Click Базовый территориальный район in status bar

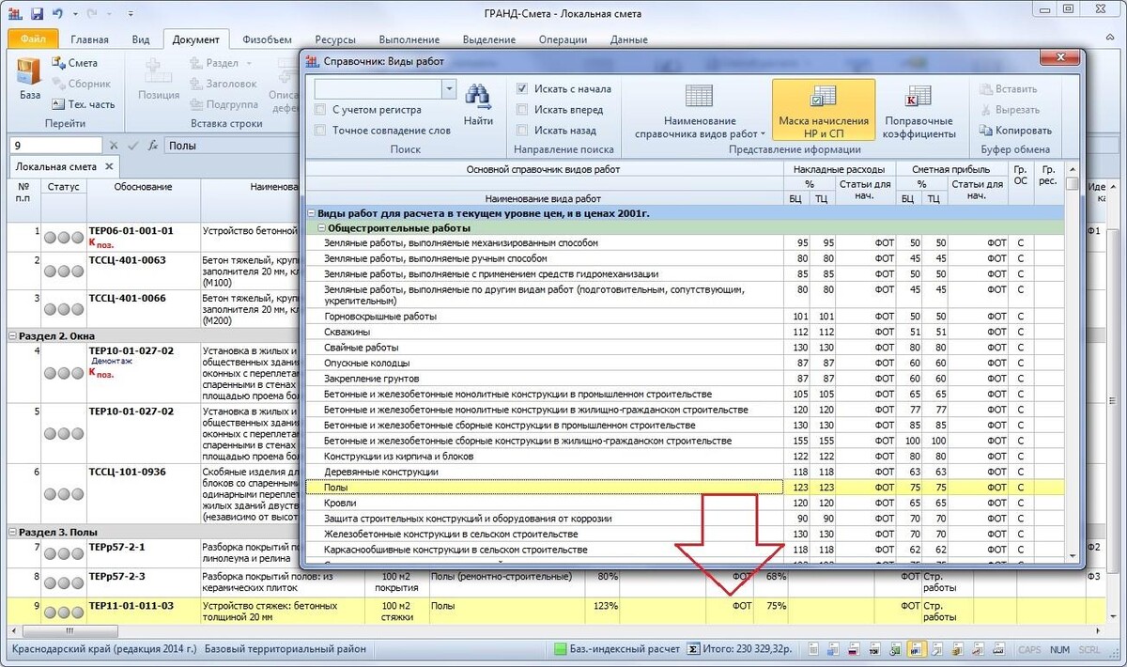pos(285,649)
